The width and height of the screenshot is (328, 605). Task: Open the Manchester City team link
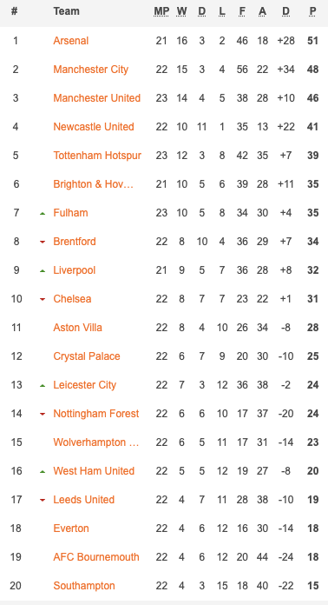(91, 70)
